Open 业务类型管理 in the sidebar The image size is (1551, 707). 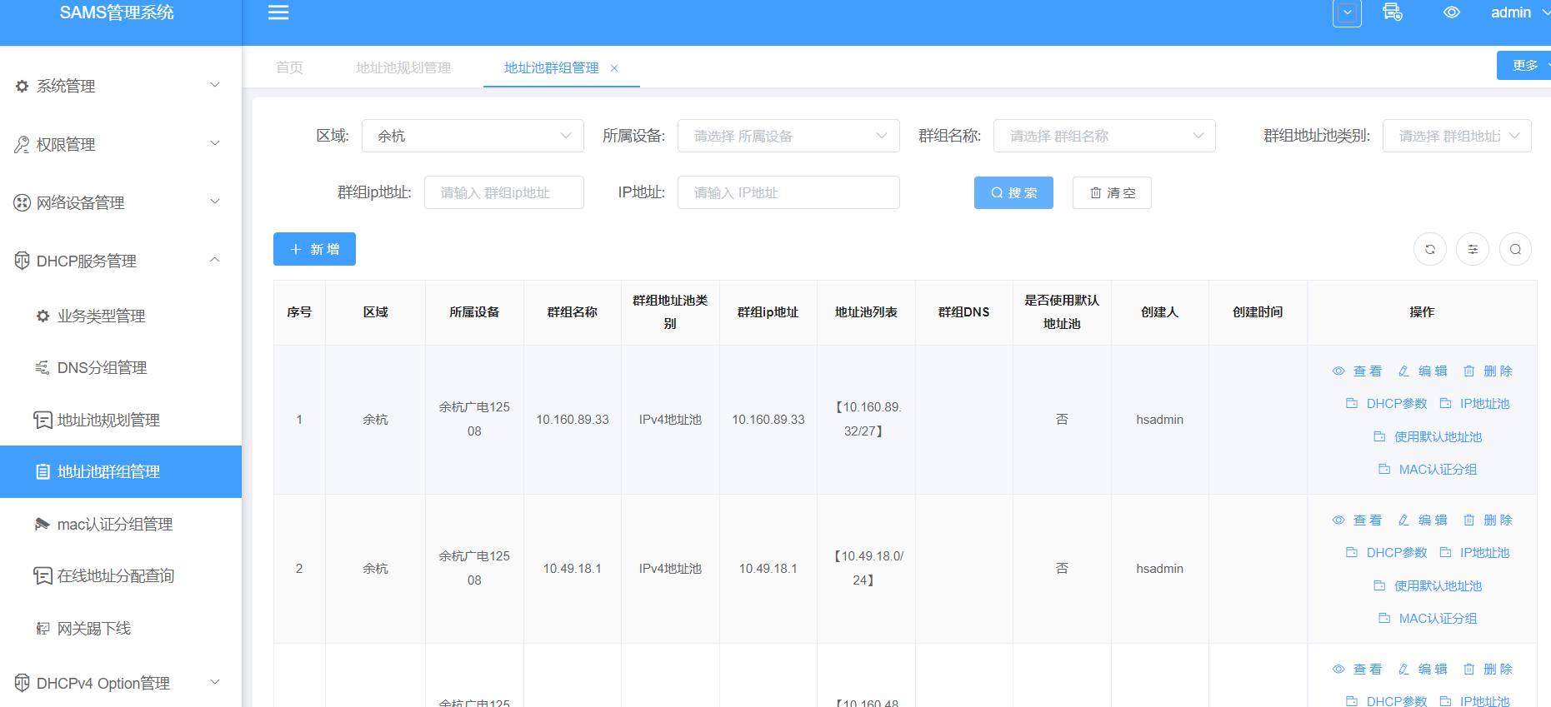(x=121, y=316)
